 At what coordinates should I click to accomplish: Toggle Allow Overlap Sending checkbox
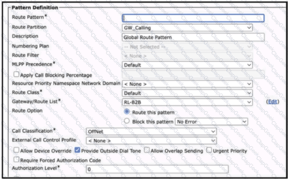[146, 150]
